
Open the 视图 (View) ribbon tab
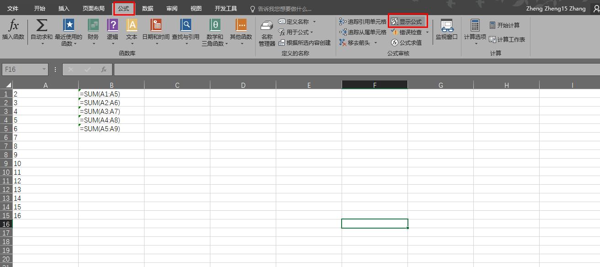[196, 8]
